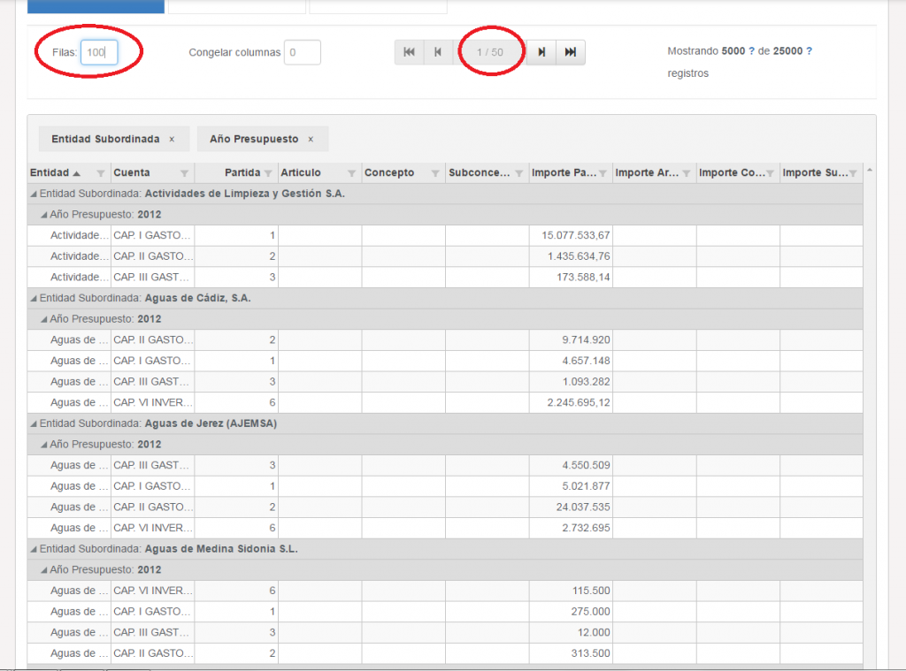Open filter for Entidad column
Image resolution: width=906 pixels, height=671 pixels.
(x=101, y=173)
